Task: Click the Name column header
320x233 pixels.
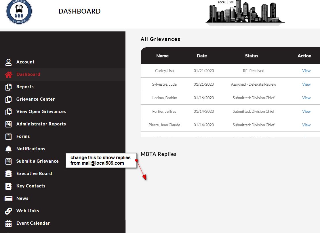Action: (163, 56)
